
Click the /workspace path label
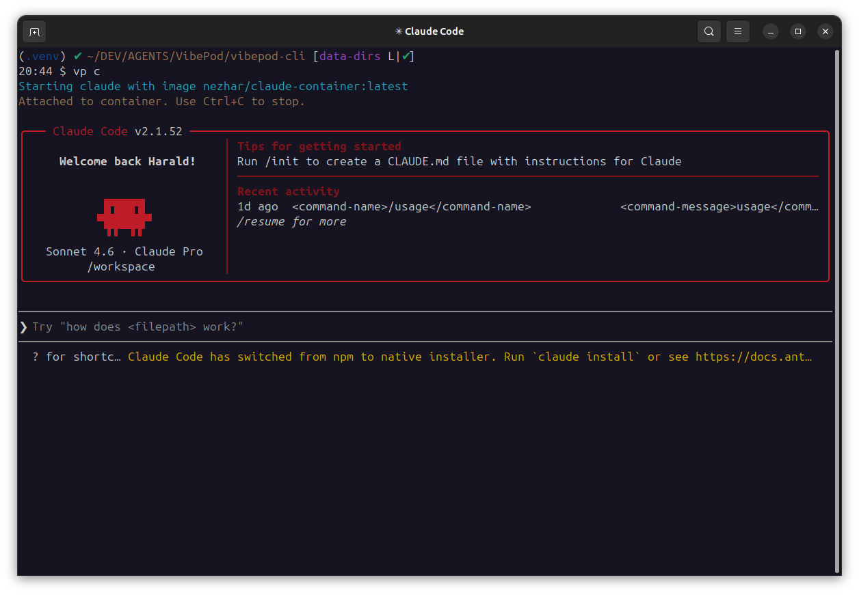121,266
